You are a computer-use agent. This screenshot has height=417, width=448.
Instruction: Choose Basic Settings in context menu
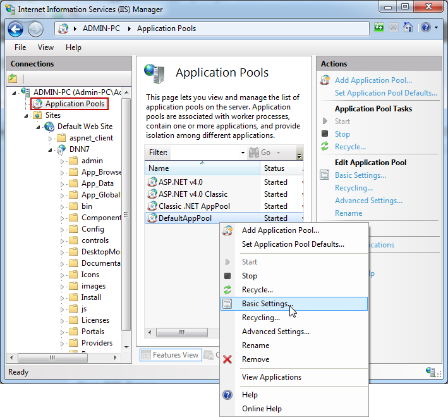click(x=294, y=304)
